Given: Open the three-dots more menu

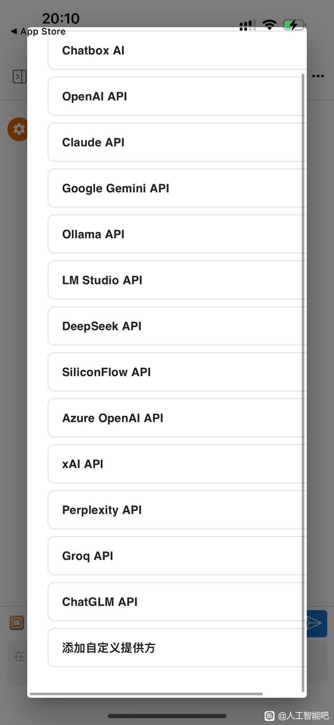Looking at the screenshot, I should coord(318,76).
